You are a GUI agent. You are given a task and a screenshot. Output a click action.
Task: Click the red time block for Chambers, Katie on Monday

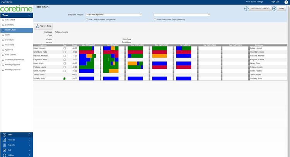pos(86,52)
